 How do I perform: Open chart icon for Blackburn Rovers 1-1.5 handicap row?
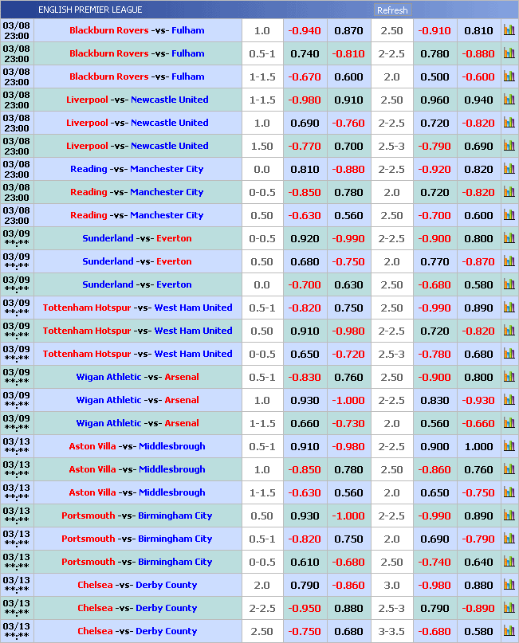click(x=509, y=76)
